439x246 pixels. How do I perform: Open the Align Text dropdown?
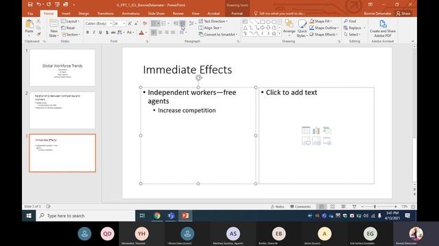coord(210,28)
